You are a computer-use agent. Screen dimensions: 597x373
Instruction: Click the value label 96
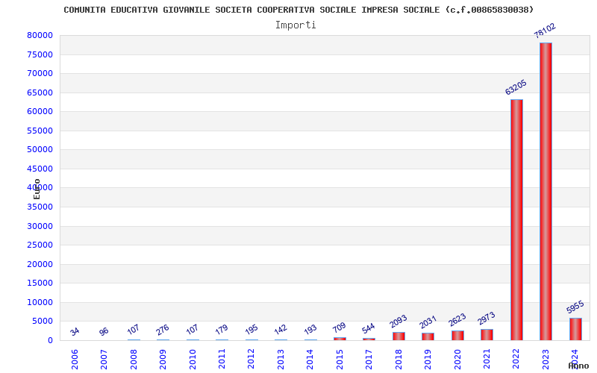coord(104,331)
